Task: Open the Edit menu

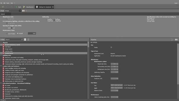Action: pos(4,3)
